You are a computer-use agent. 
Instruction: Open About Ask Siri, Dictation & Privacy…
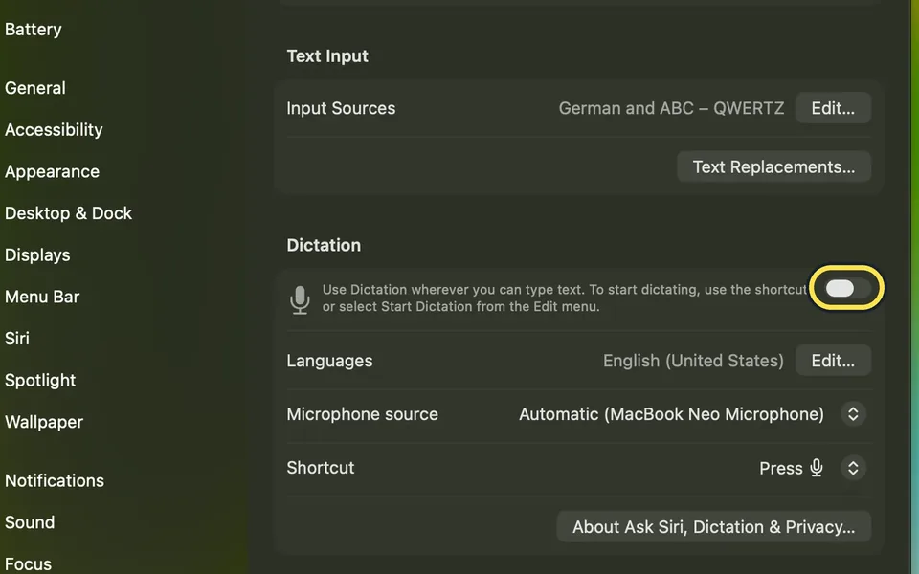[x=713, y=526]
